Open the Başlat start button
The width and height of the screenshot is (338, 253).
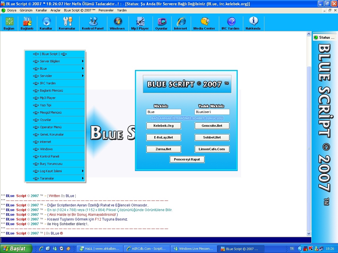pyautogui.click(x=16, y=249)
